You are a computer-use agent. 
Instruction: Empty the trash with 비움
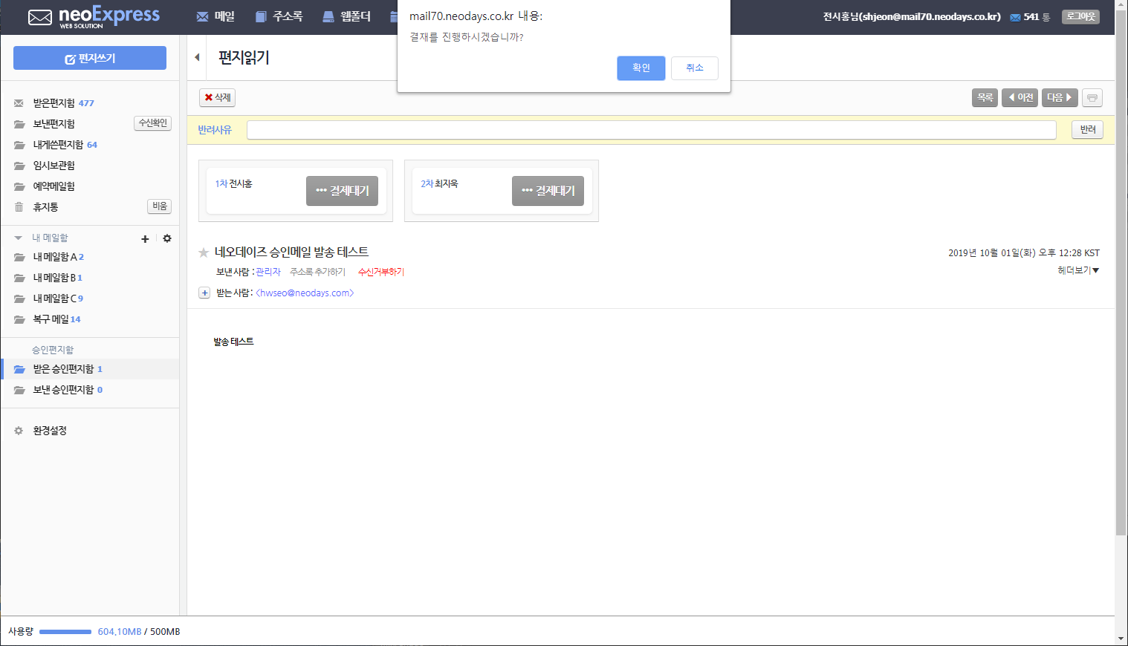[x=160, y=206]
